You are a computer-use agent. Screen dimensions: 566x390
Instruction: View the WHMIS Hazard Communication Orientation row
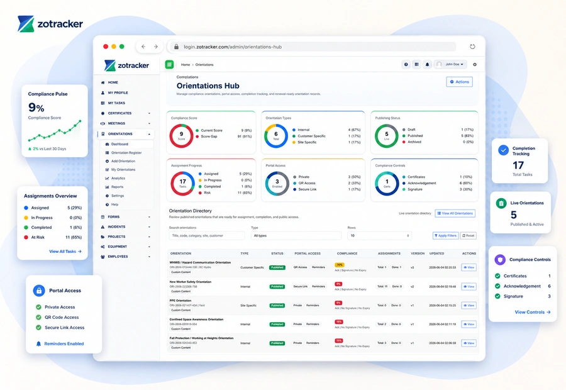coord(469,267)
